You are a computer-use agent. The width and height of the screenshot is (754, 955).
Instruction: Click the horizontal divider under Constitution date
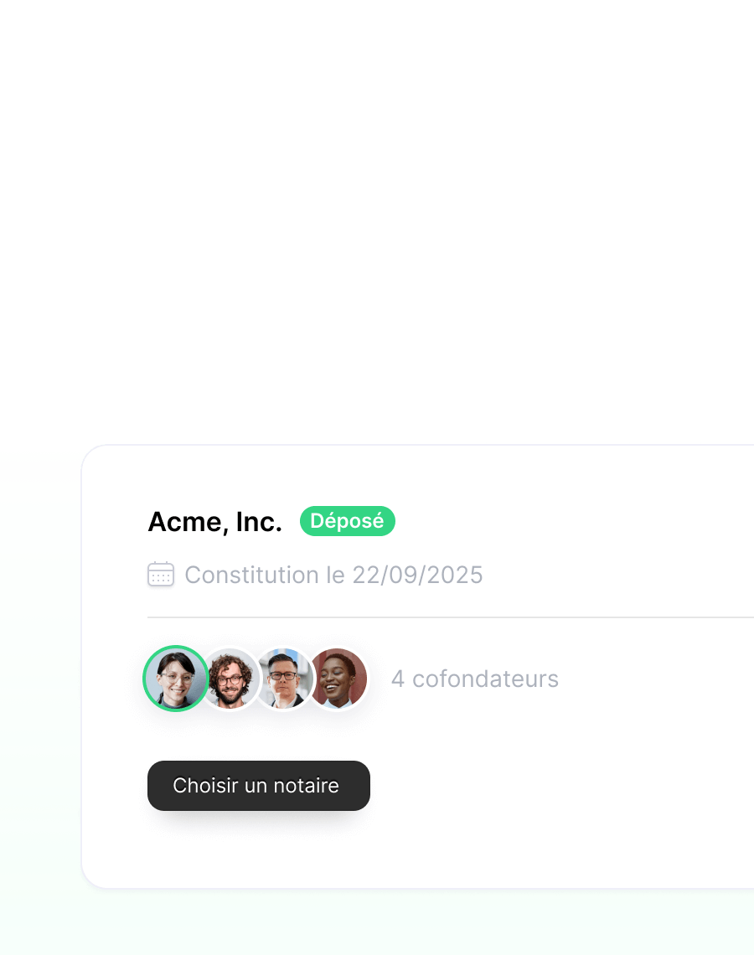click(x=451, y=617)
